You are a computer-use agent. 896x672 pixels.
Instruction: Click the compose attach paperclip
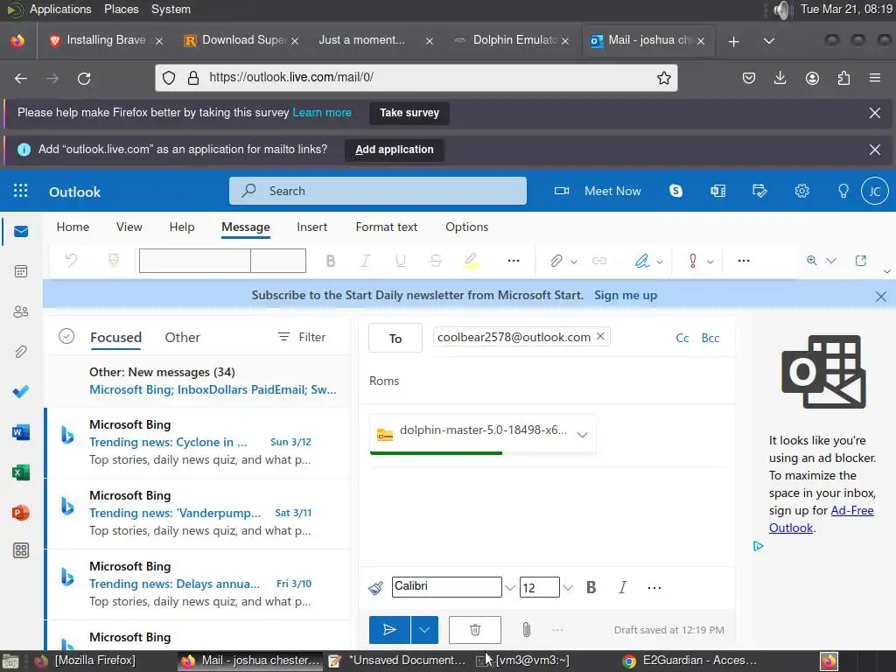[x=526, y=630]
